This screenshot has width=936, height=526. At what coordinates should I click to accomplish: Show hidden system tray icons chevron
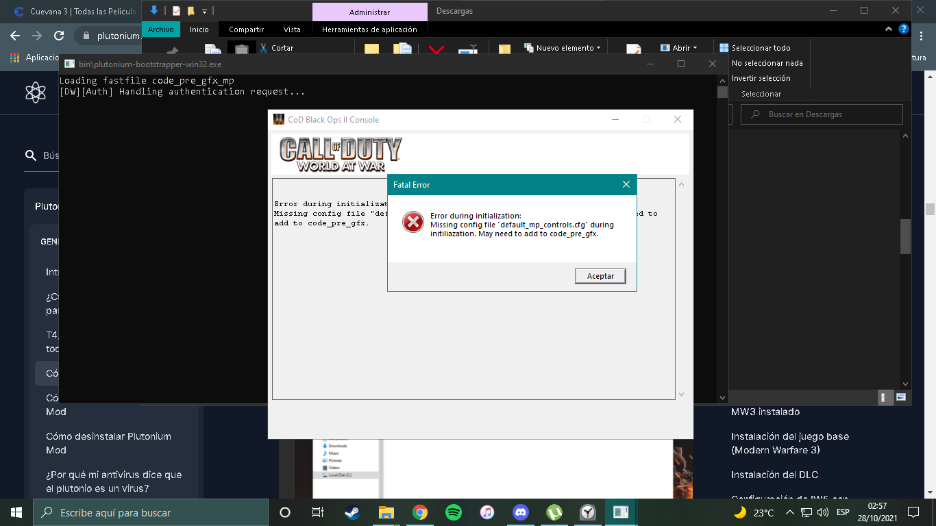coord(789,512)
